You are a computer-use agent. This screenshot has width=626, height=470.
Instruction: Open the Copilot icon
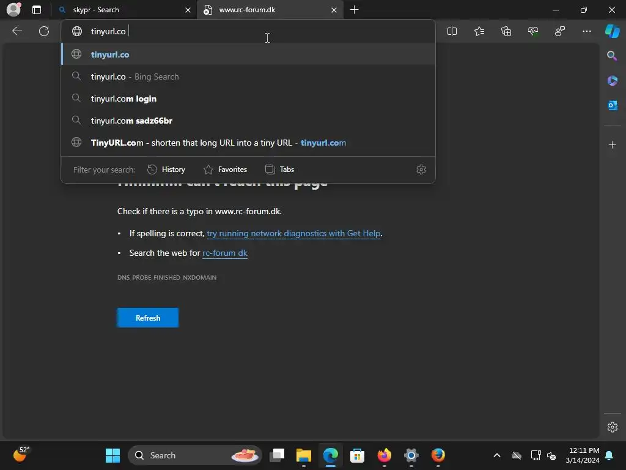(612, 31)
